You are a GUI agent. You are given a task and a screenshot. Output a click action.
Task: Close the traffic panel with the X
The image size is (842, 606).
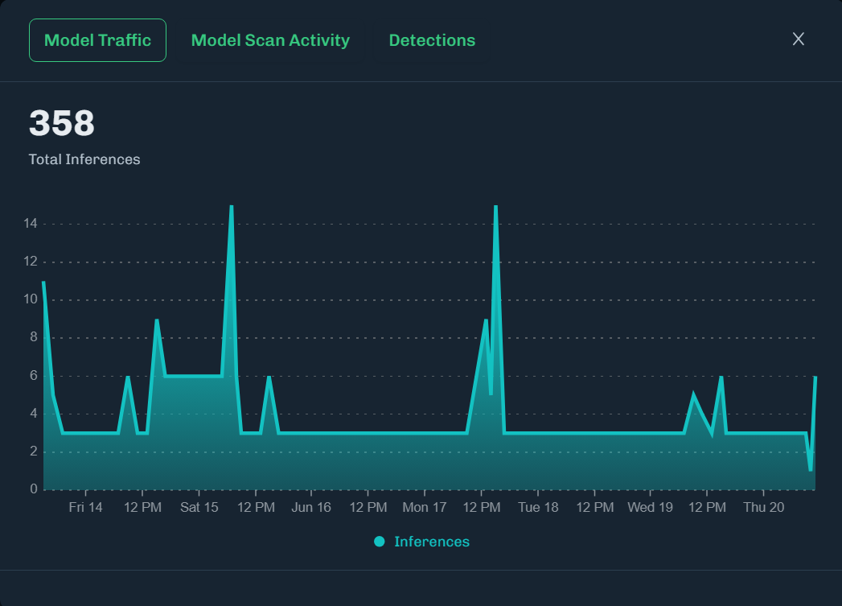point(798,39)
